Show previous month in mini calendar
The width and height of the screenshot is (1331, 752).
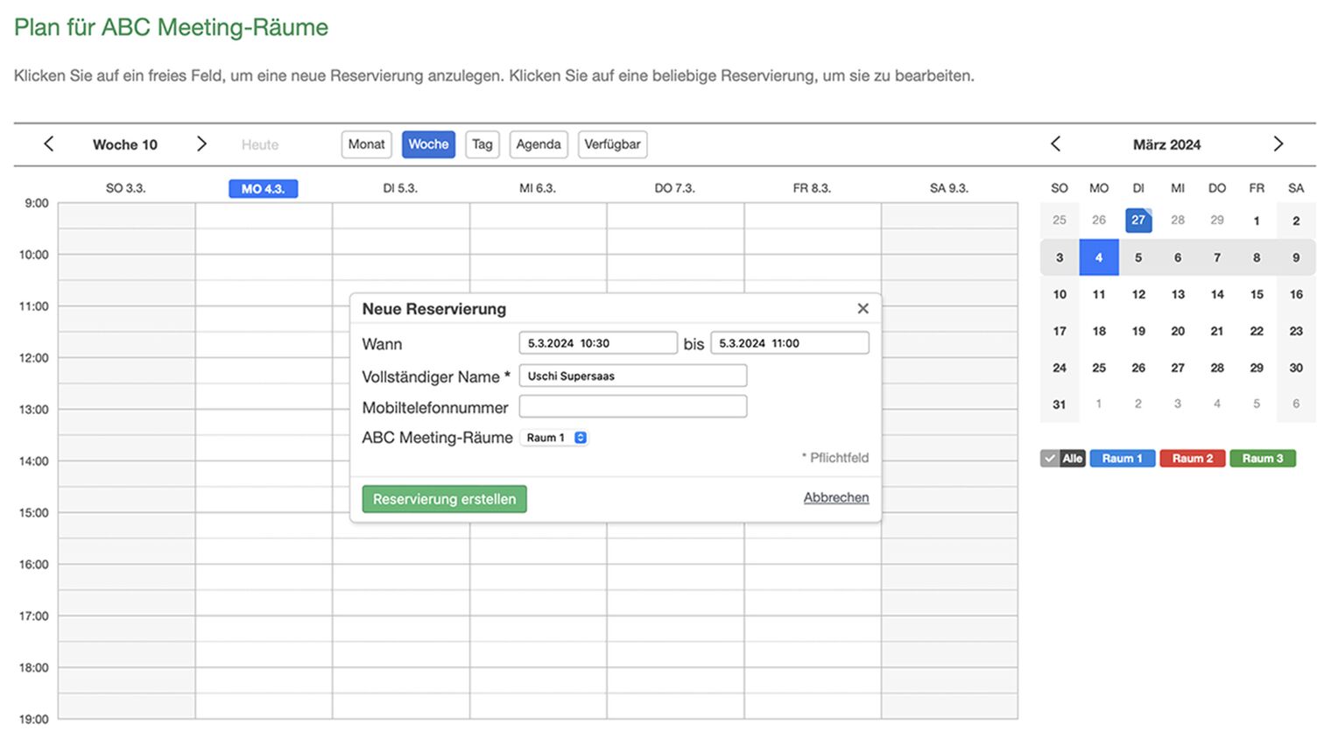tap(1055, 144)
